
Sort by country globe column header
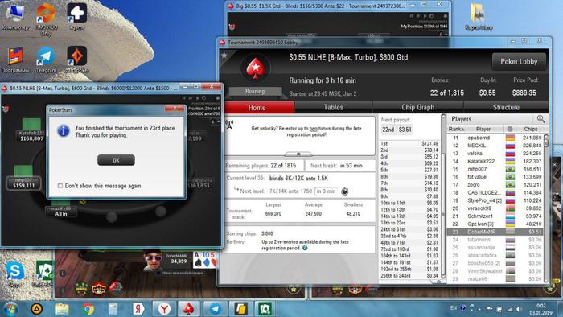[509, 129]
